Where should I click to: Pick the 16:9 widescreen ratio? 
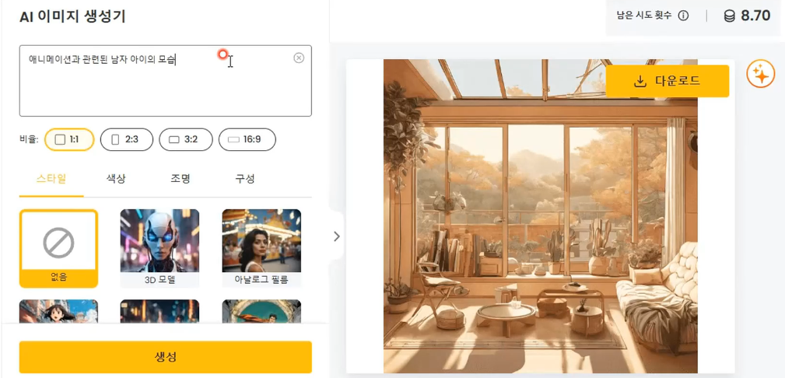pos(247,140)
